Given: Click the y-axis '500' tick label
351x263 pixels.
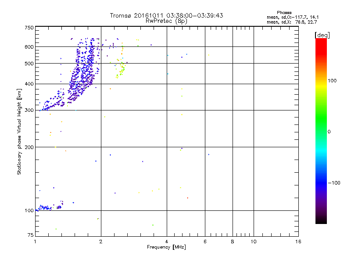Looking at the screenshot, I should tap(29, 64).
